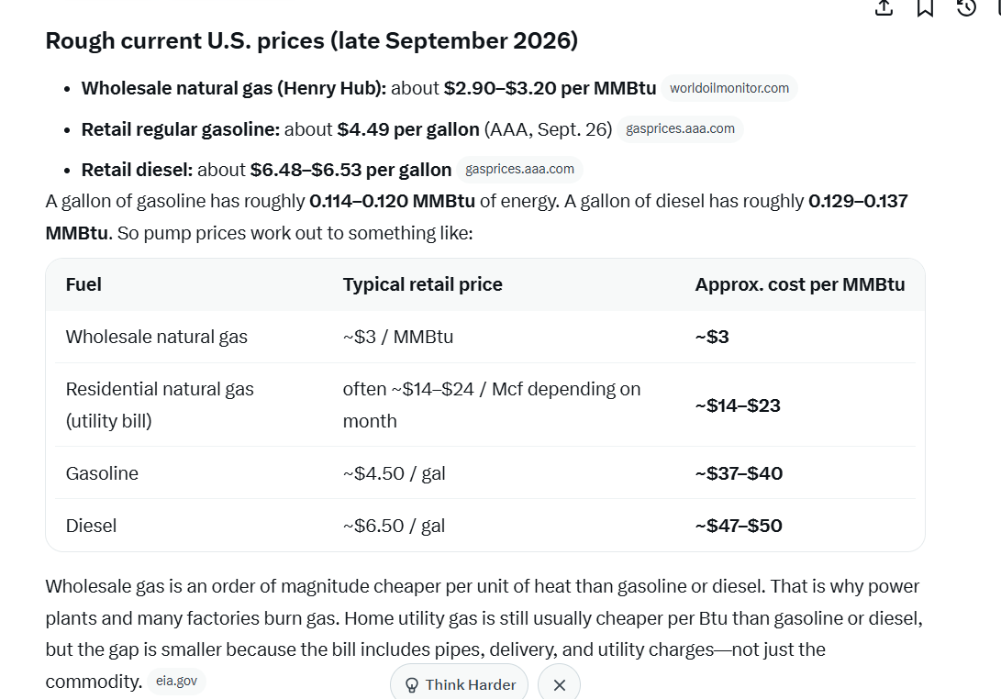This screenshot has width=1001, height=699.
Task: Select the Residential natural gas row
Action: (x=485, y=405)
